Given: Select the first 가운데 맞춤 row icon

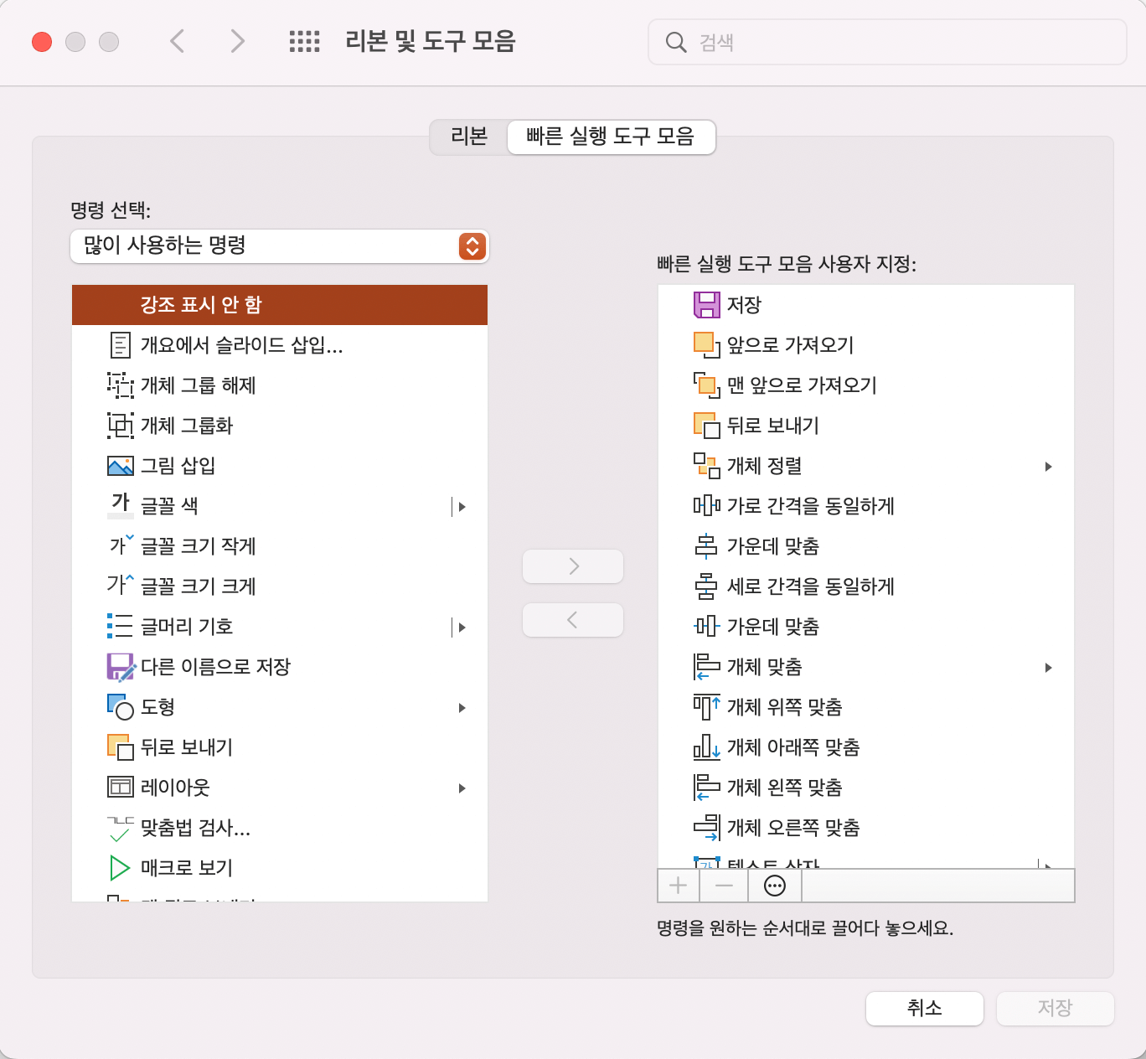Looking at the screenshot, I should [x=706, y=546].
